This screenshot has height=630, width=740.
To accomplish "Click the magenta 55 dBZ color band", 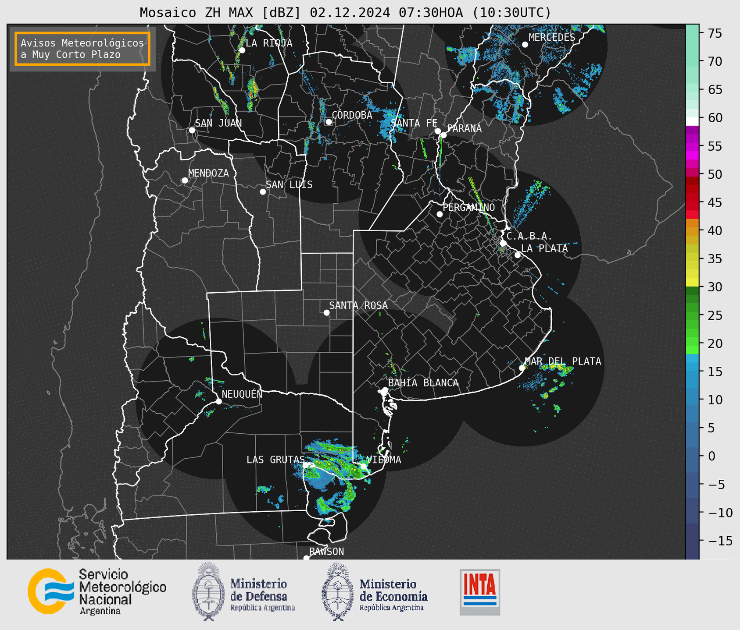I will click(x=692, y=147).
